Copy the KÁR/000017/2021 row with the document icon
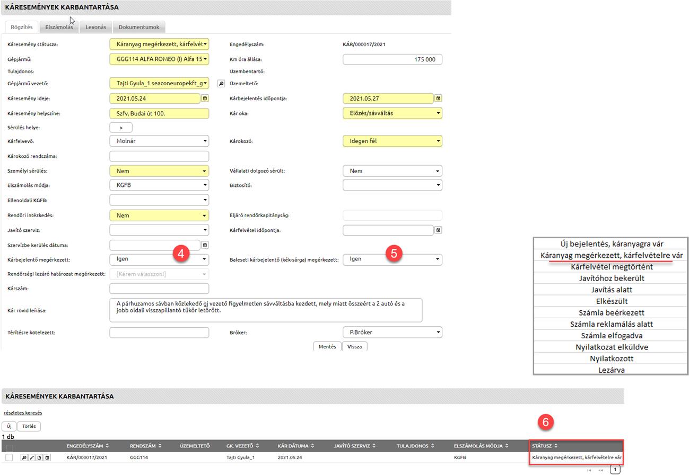Viewport: 689px width, 476px height. click(39, 457)
